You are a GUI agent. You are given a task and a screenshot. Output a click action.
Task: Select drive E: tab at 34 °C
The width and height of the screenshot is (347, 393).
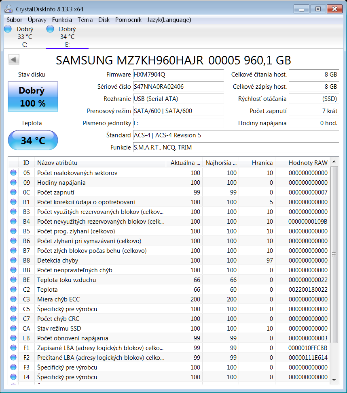67,36
